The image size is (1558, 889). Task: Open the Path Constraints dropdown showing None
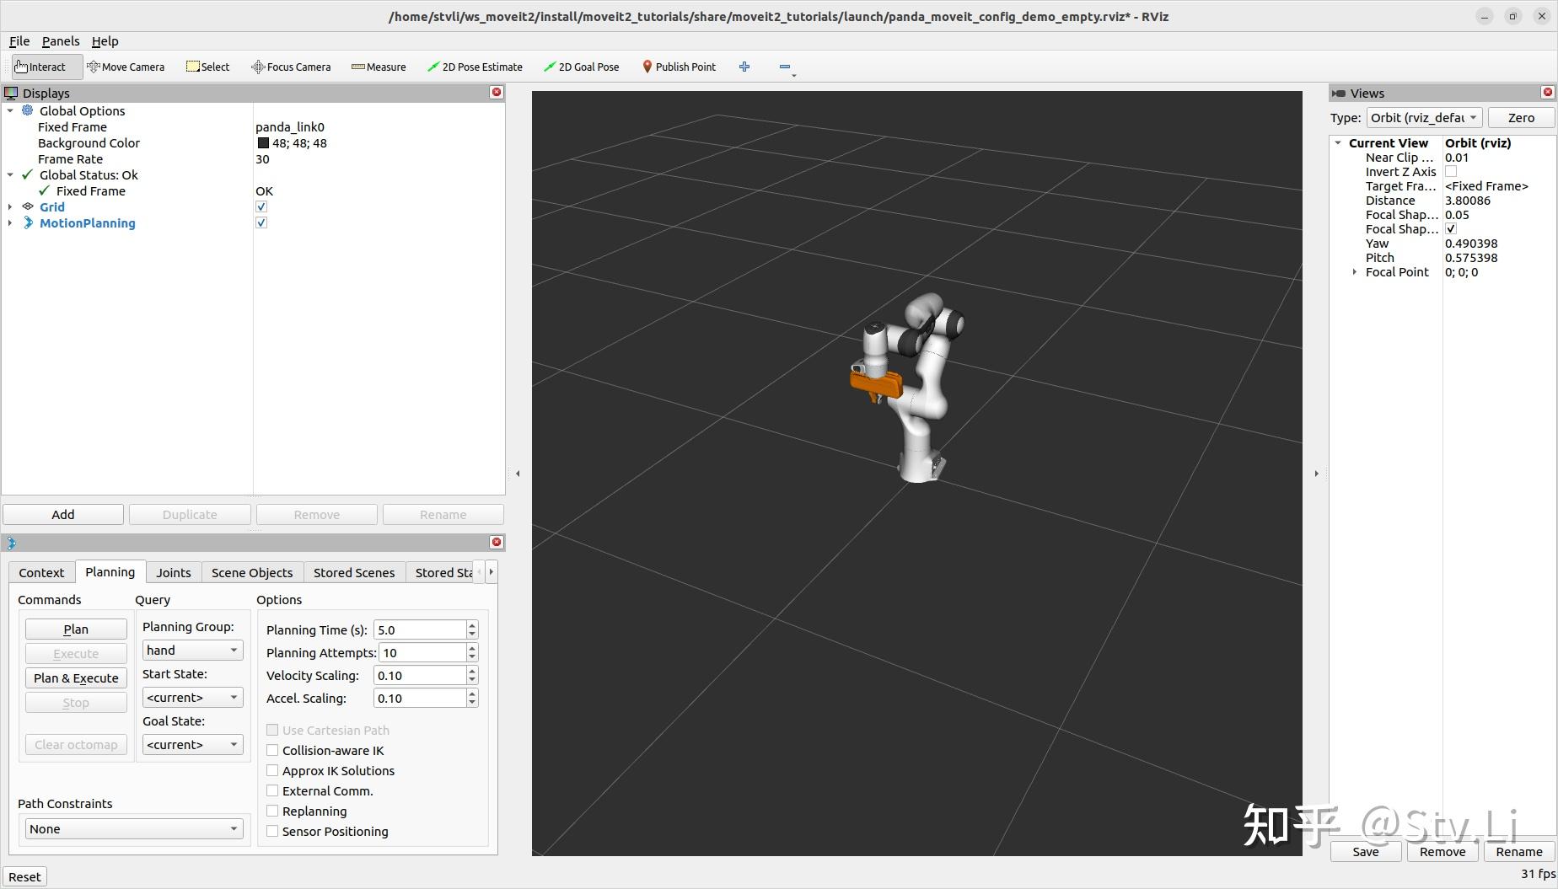click(132, 828)
